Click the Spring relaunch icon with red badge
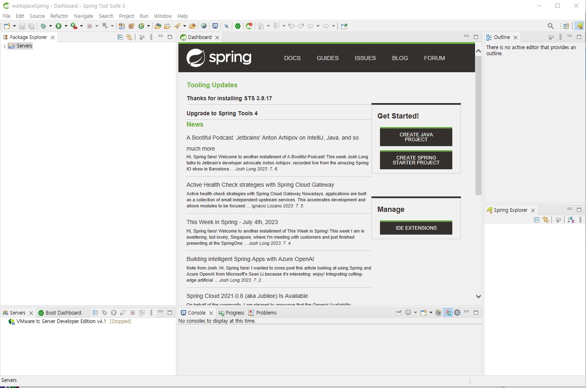586x388 pixels. click(x=250, y=26)
